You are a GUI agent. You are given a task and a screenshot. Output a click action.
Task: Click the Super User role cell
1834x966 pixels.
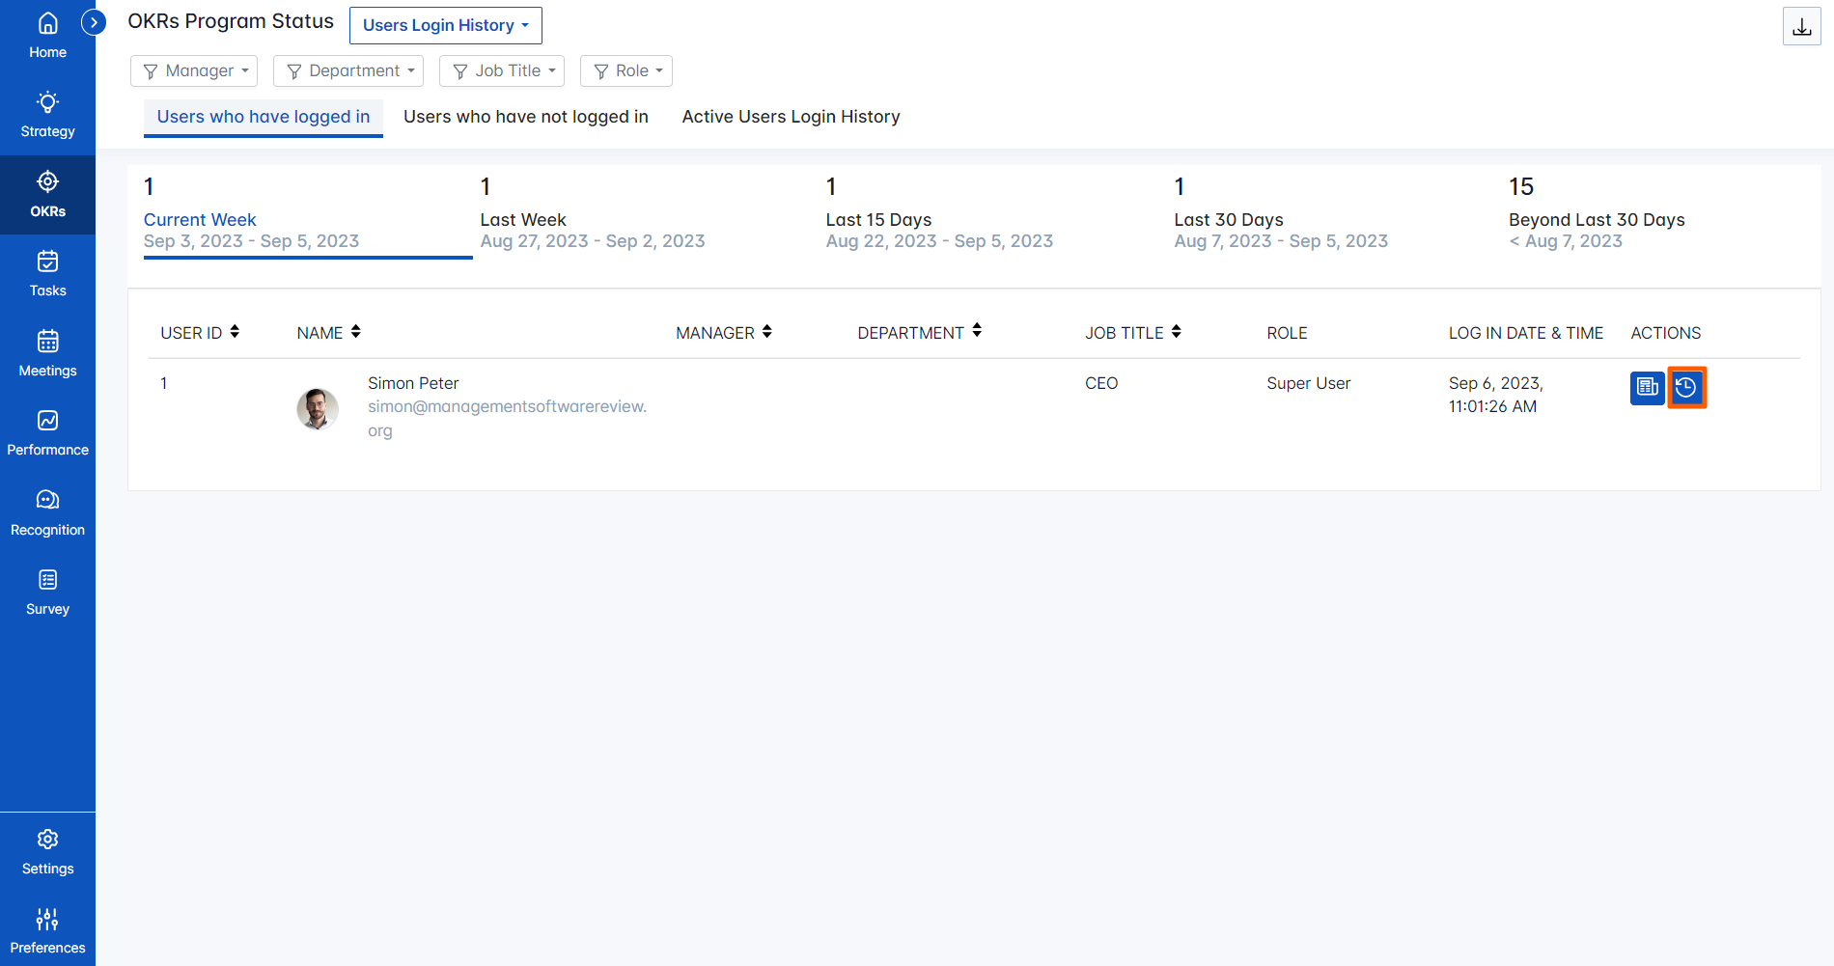pyautogui.click(x=1309, y=383)
